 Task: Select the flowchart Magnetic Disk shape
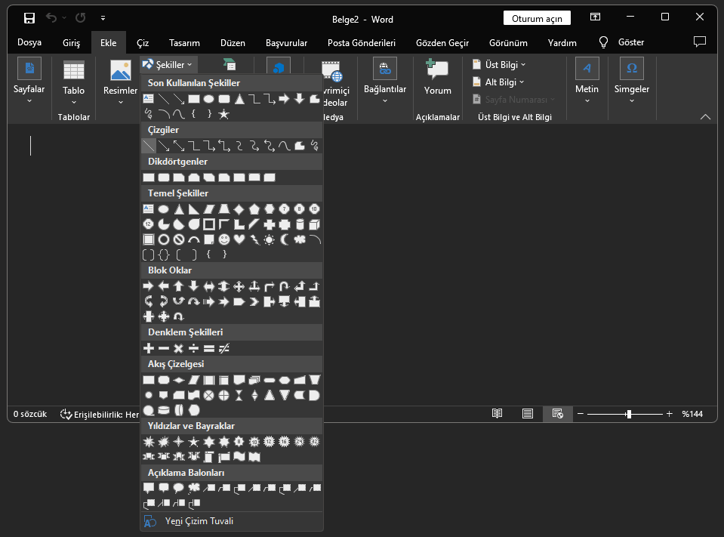click(164, 410)
